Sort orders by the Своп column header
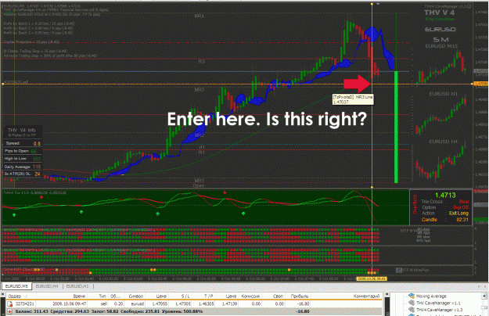 [274, 296]
